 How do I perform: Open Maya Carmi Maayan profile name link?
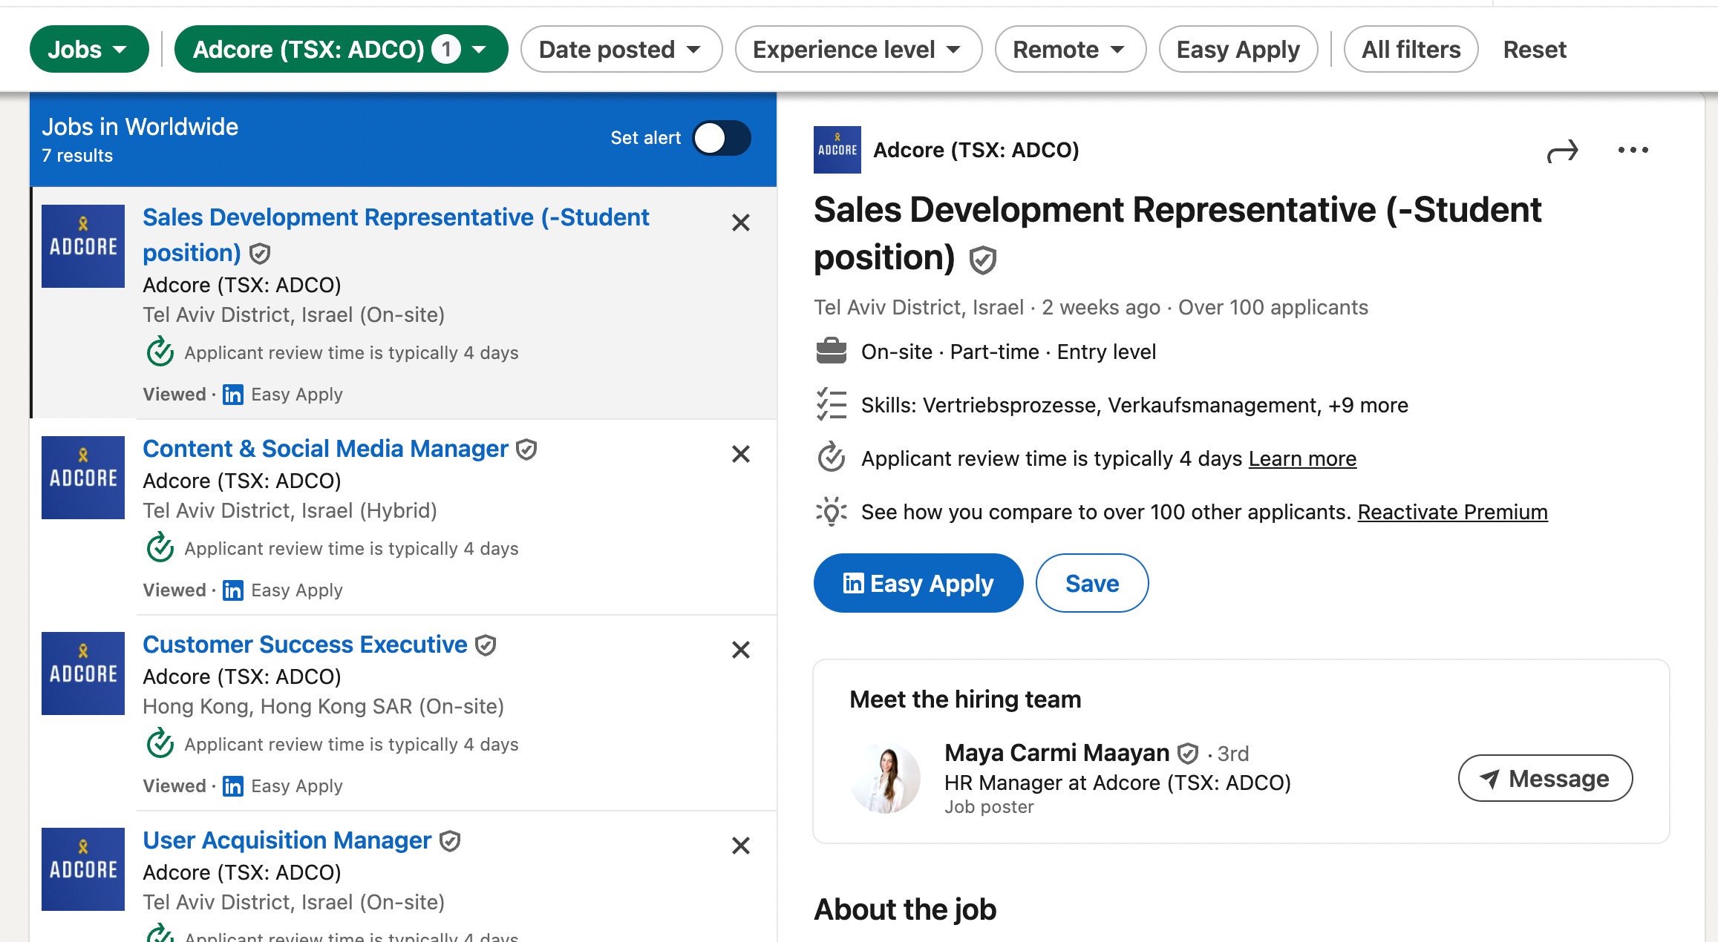[x=1056, y=753]
